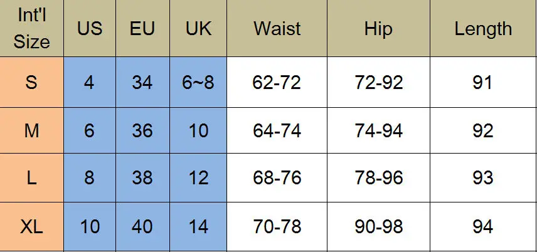Select the US column header
This screenshot has height=252, width=537.
click(90, 28)
